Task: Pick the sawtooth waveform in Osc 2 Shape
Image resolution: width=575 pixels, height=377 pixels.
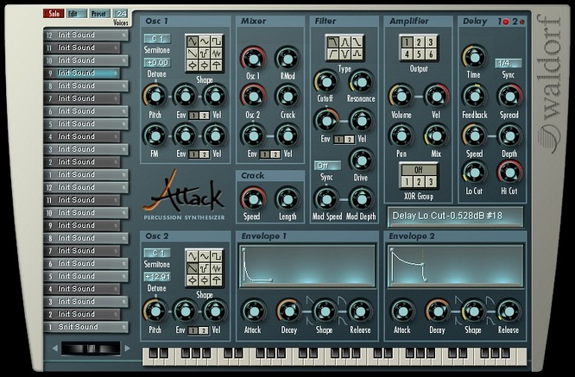Action: [193, 268]
